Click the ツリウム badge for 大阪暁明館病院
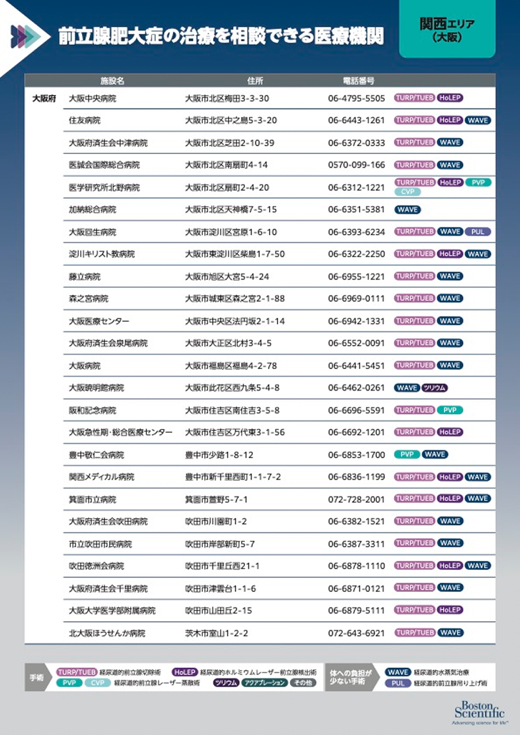 coord(435,388)
